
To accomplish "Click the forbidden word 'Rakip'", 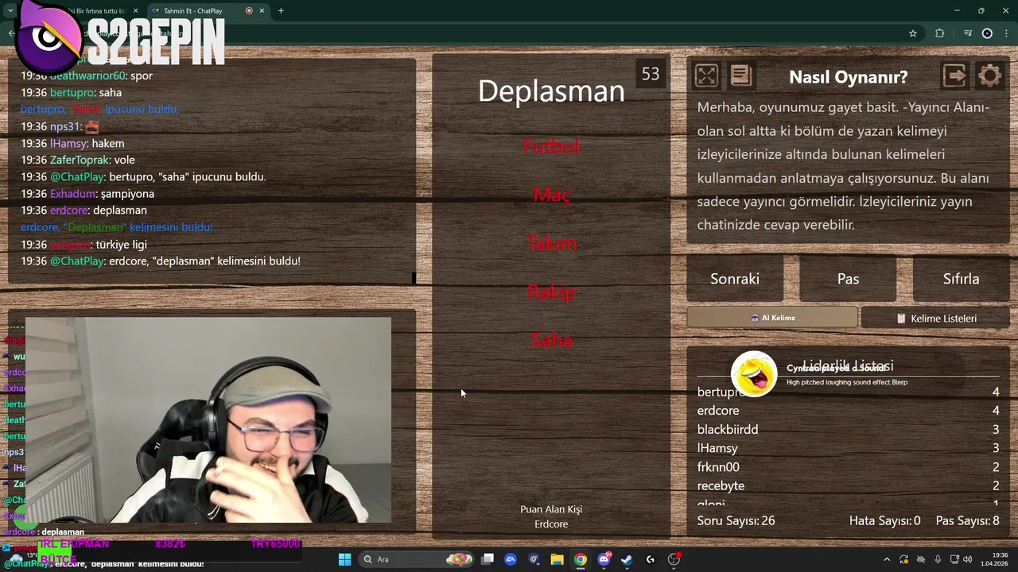I will pyautogui.click(x=551, y=292).
